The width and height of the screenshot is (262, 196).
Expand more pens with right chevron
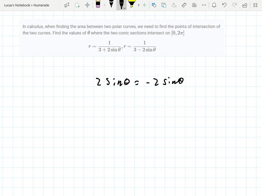(138, 5)
